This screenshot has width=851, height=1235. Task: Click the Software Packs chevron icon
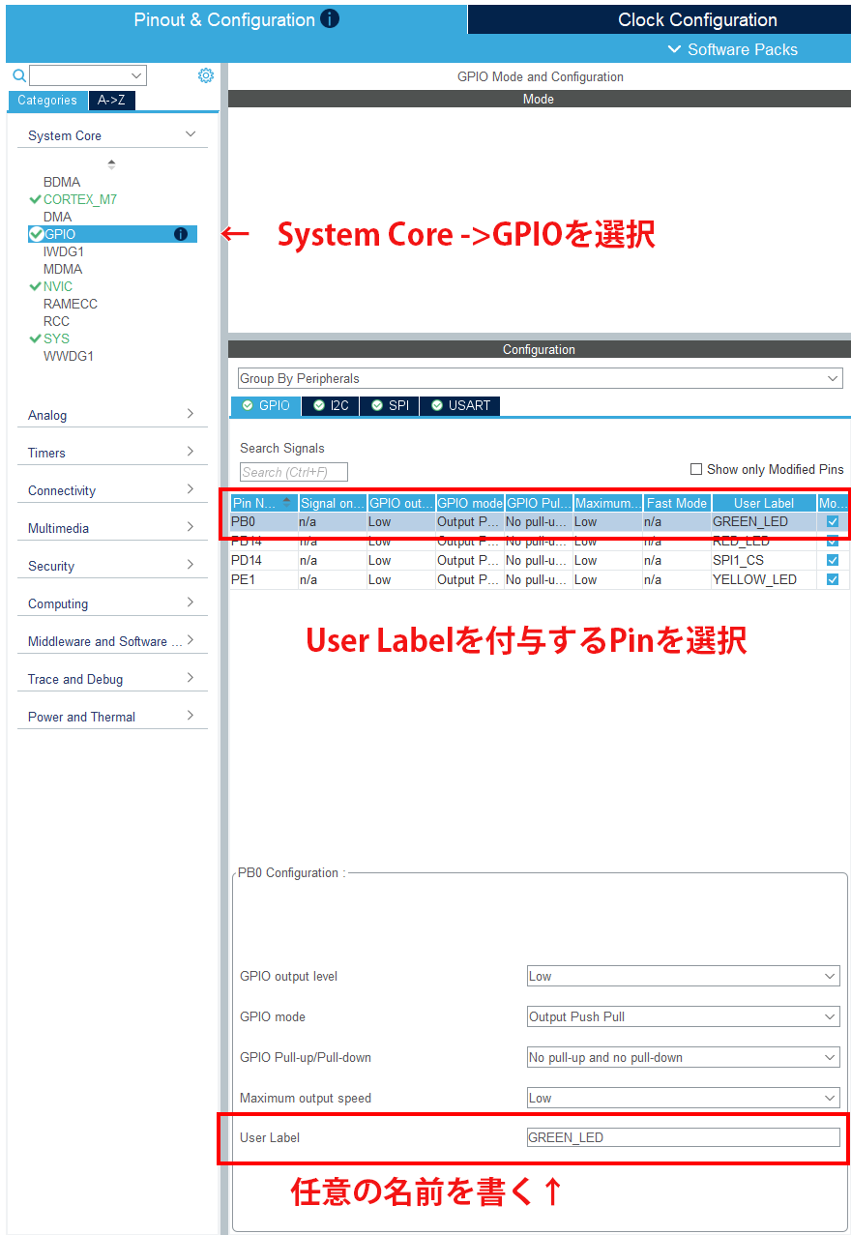[x=675, y=49]
